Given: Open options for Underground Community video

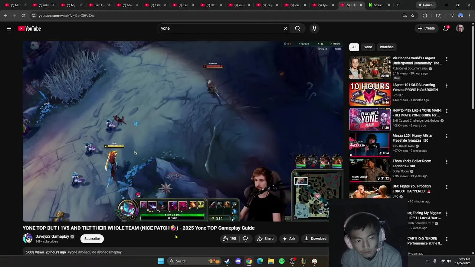Looking at the screenshot, I should point(446,59).
